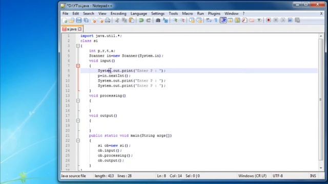Collapse the red fold marker at line 7
The image size is (328, 184).
(78, 66)
